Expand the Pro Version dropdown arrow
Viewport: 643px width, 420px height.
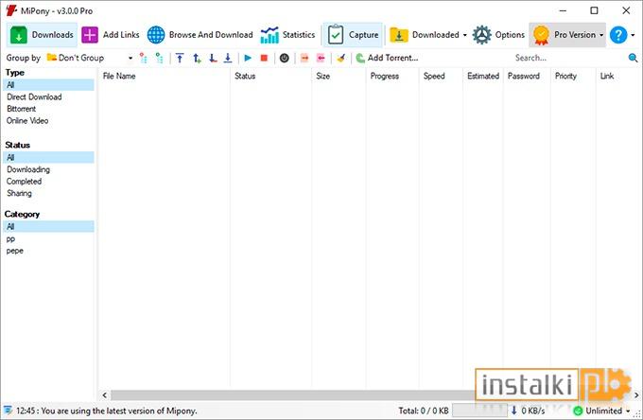pyautogui.click(x=601, y=35)
